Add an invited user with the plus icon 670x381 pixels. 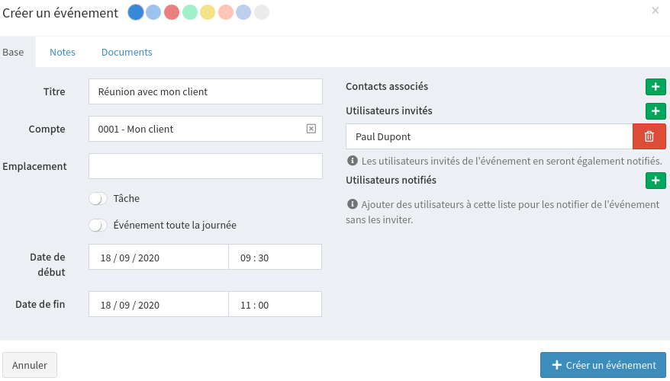click(x=656, y=111)
